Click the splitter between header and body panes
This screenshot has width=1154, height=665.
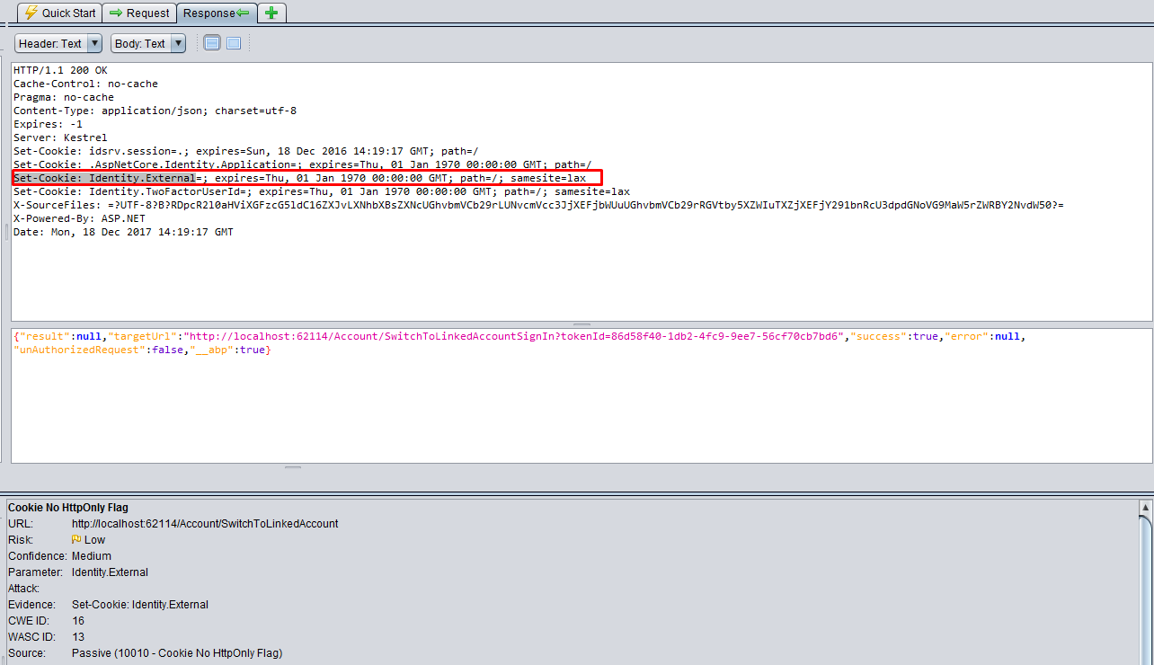pyautogui.click(x=581, y=324)
